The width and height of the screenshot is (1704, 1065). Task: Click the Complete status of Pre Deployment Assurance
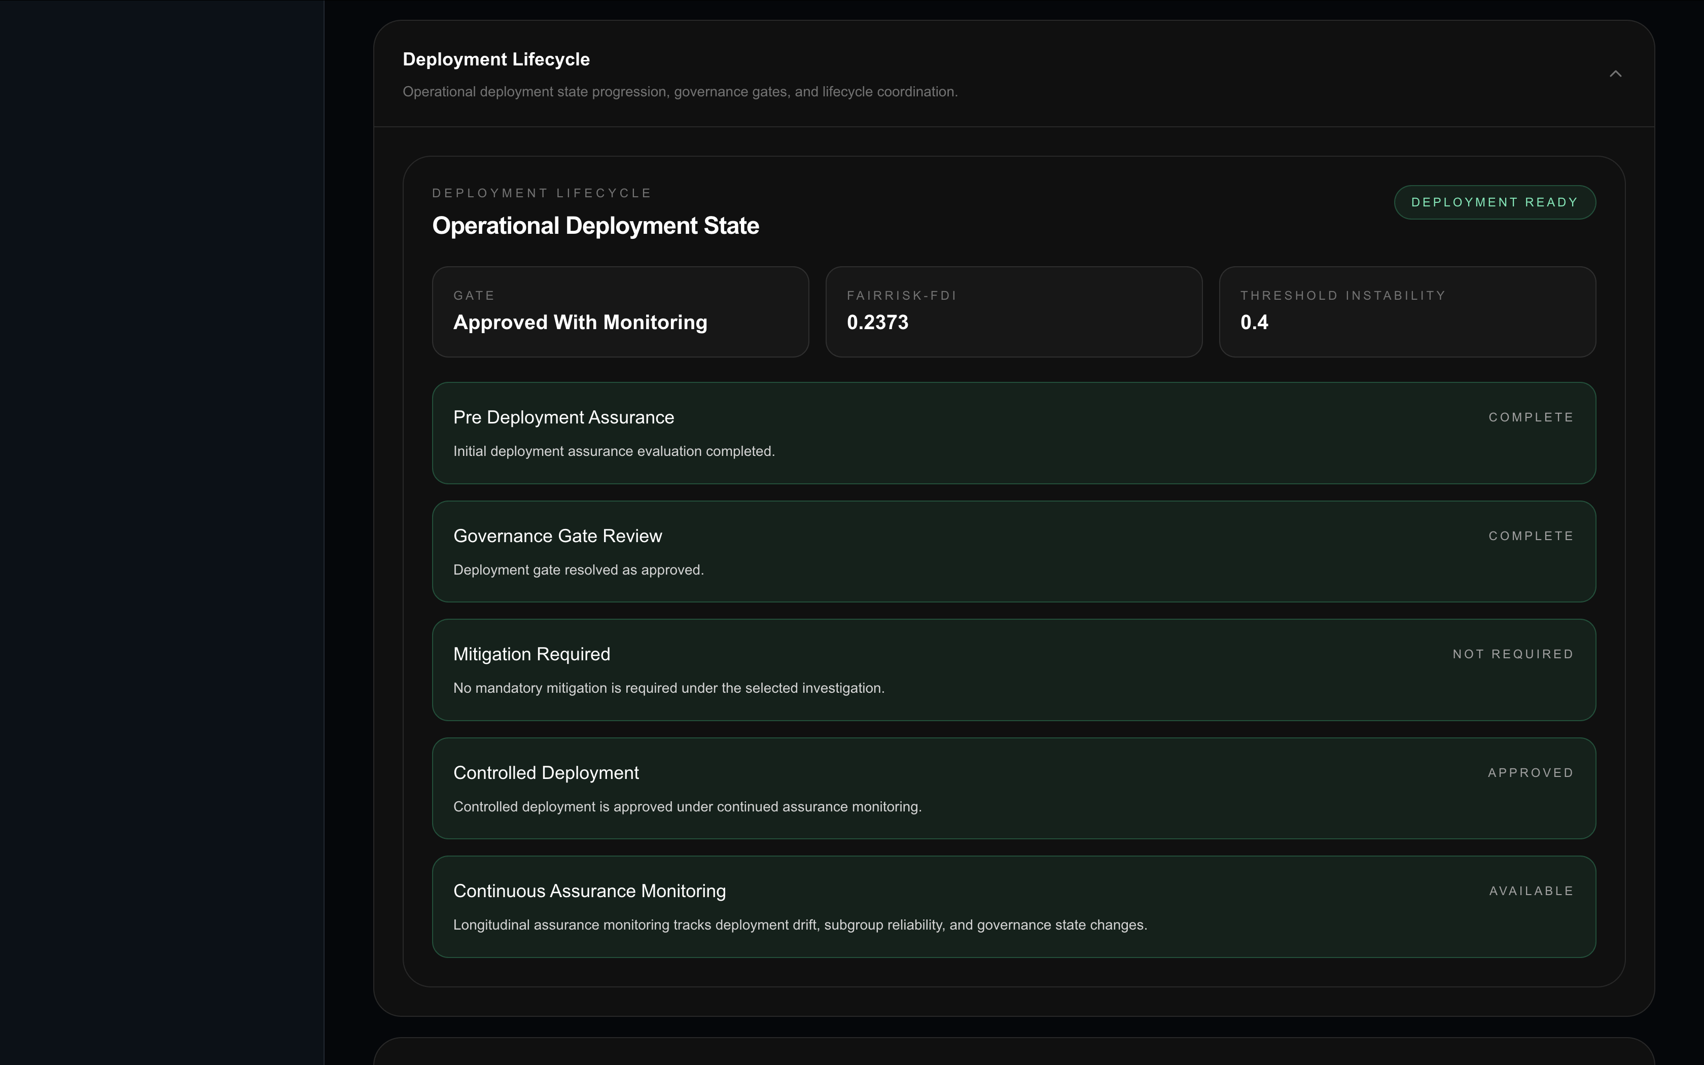tap(1531, 417)
